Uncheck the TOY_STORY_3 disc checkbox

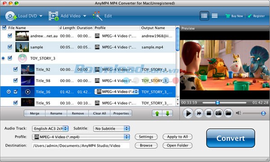pyautogui.click(x=10, y=58)
